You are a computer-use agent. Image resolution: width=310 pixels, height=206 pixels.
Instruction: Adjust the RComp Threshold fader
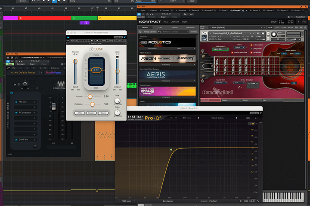click(75, 61)
